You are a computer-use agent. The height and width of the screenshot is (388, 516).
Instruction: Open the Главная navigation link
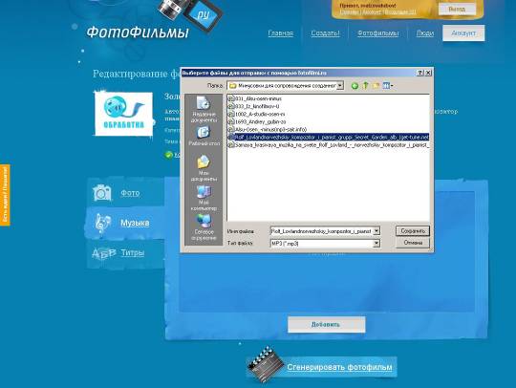[280, 33]
